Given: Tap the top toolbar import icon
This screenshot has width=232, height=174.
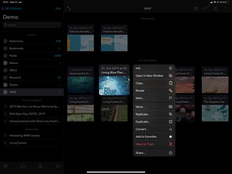Looking at the screenshot, I should [195, 8].
